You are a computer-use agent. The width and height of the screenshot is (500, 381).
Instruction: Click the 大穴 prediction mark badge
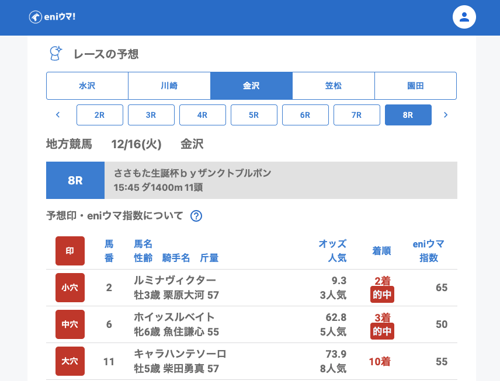coord(70,361)
